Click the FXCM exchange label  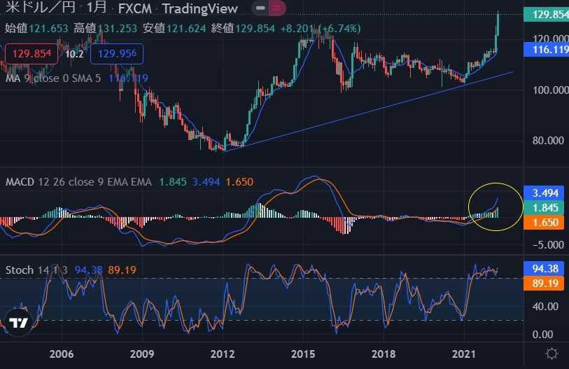(134, 8)
